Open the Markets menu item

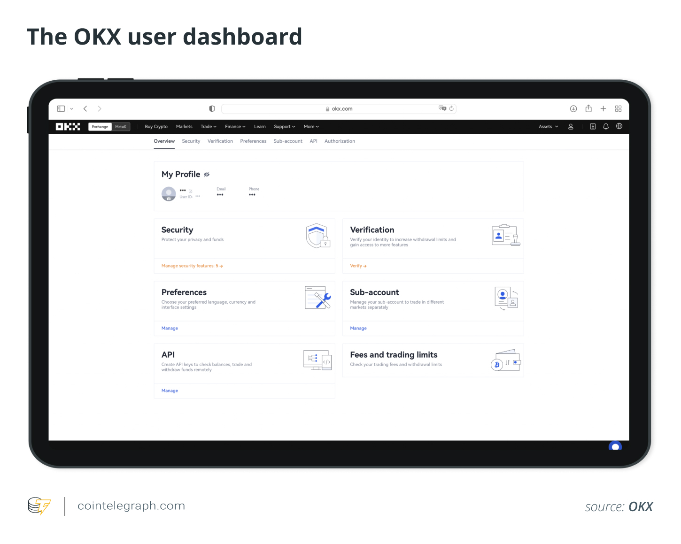pyautogui.click(x=184, y=127)
